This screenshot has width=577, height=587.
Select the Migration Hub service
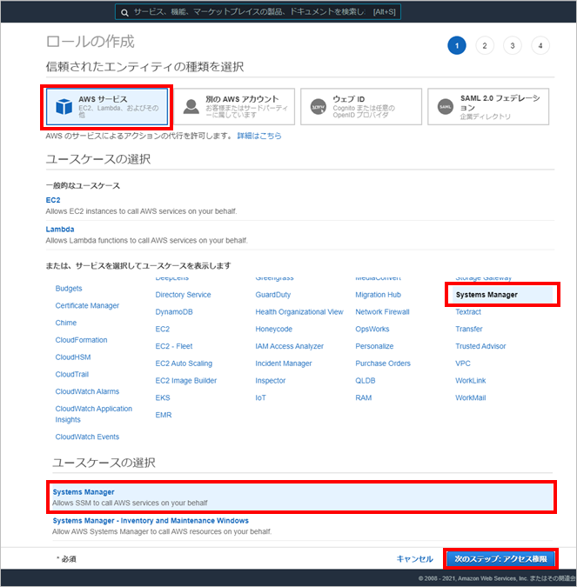pos(379,295)
